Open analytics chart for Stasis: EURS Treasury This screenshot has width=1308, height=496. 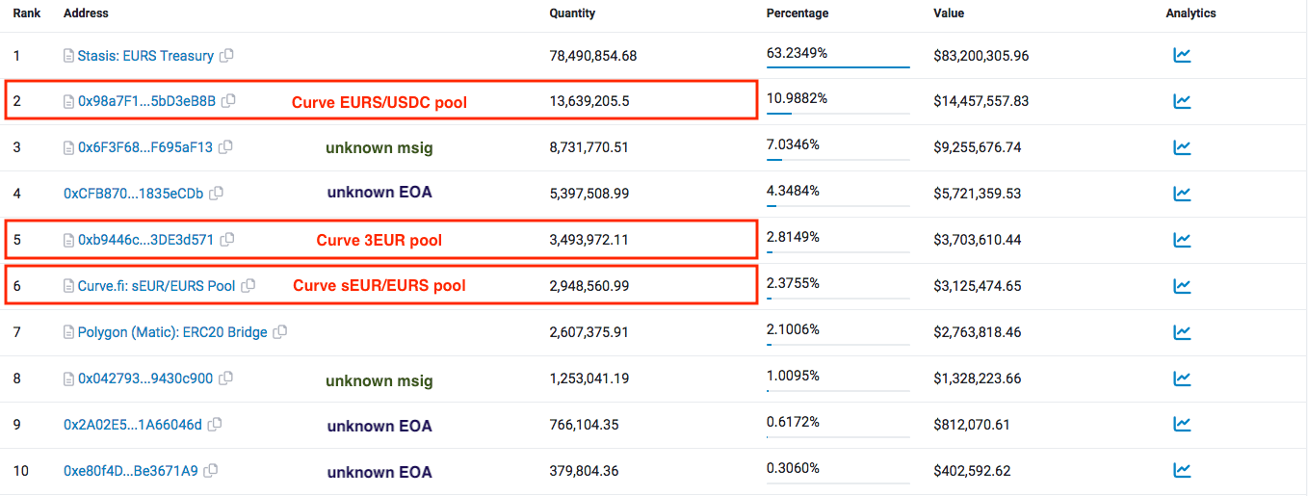pos(1182,56)
